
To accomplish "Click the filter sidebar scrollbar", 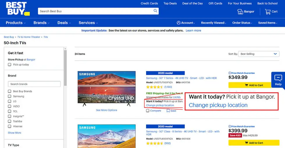I will (x=65, y=68).
